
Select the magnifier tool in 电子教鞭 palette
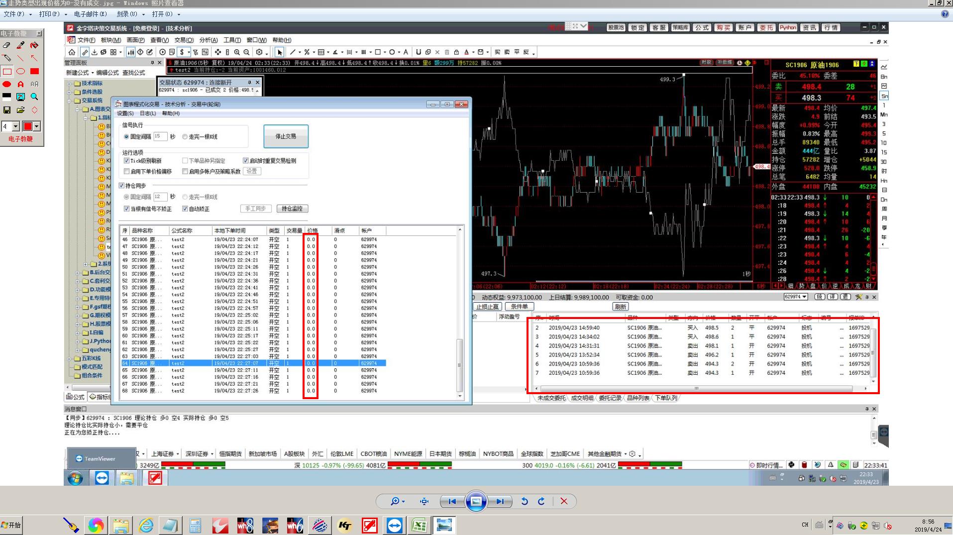[x=34, y=97]
